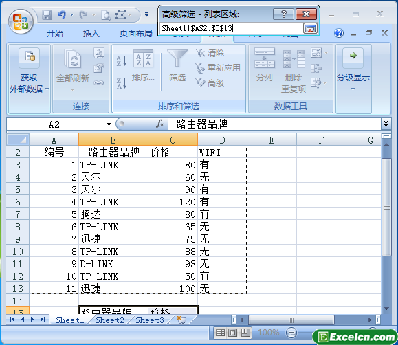Click the fx insert function button
The image size is (398, 345).
tap(160, 124)
